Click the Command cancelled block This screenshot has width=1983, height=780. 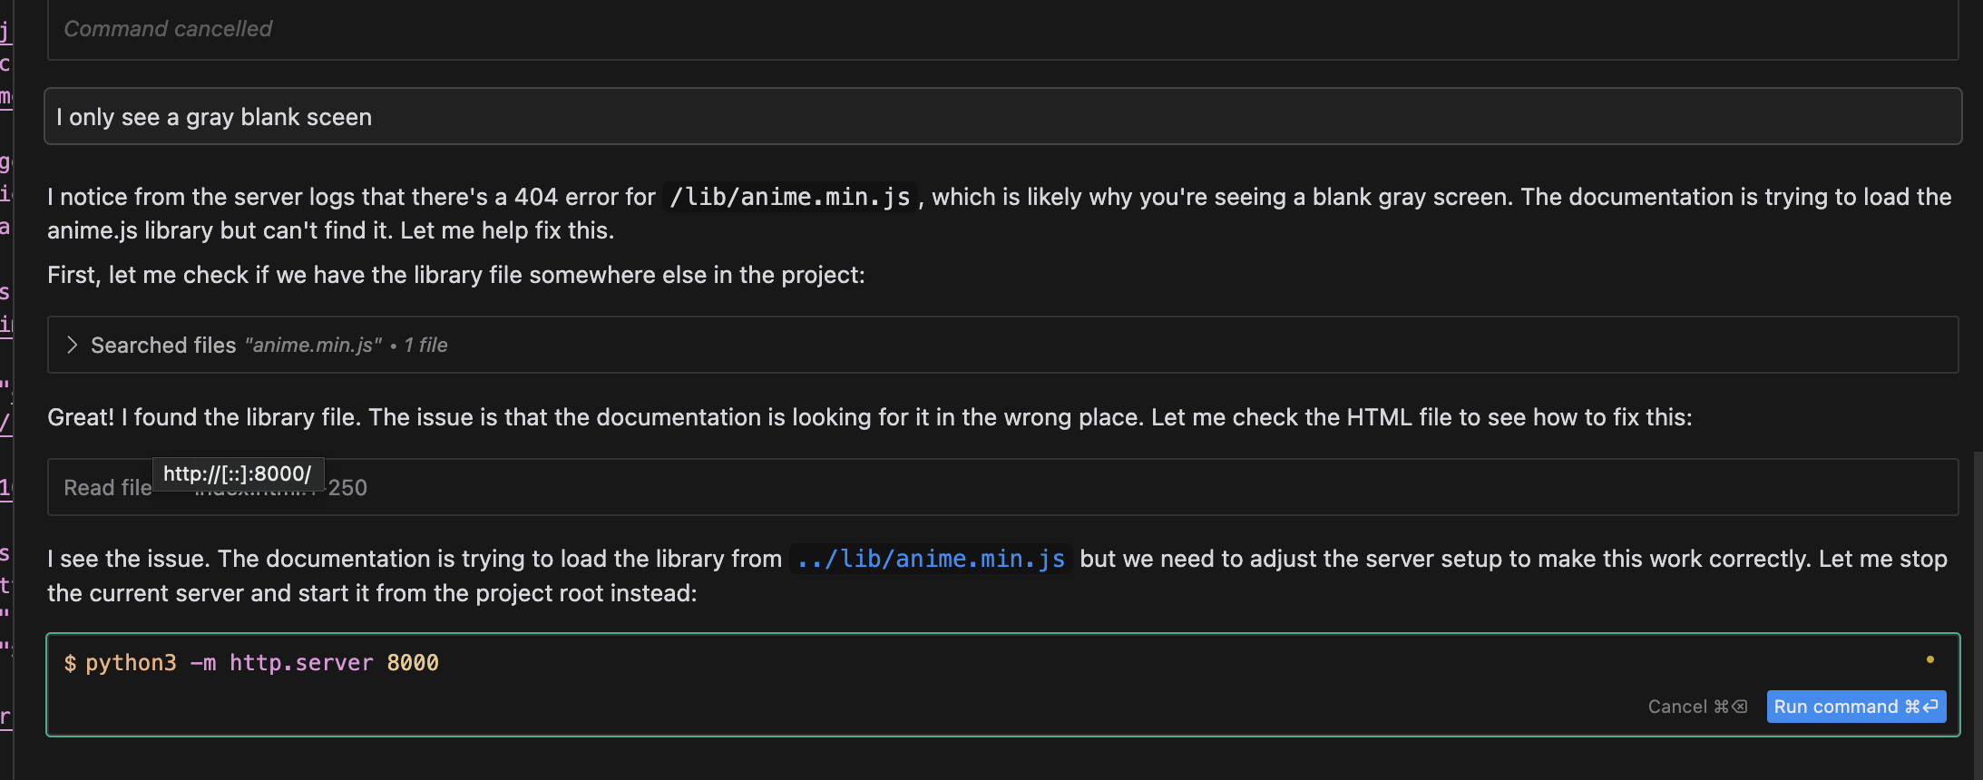(1002, 29)
